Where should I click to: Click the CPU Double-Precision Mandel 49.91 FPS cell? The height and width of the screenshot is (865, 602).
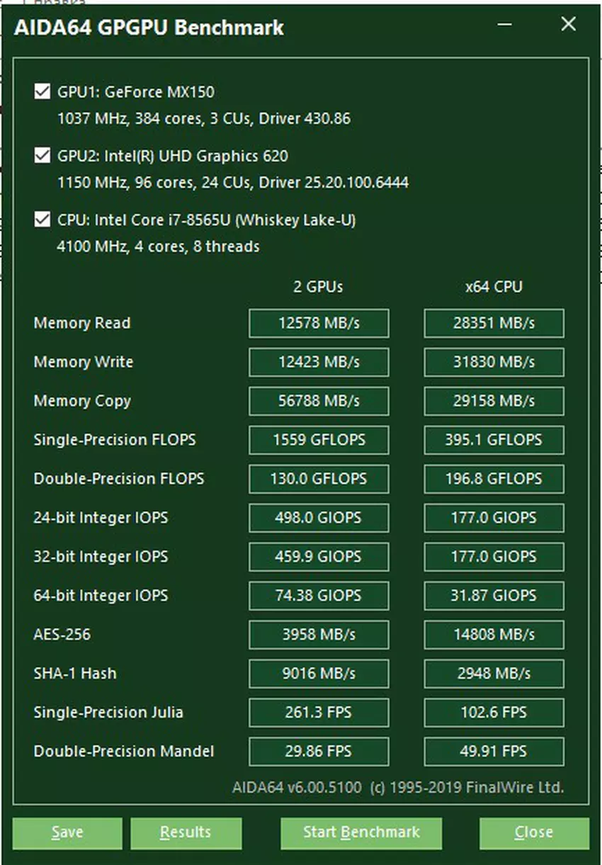pyautogui.click(x=494, y=751)
